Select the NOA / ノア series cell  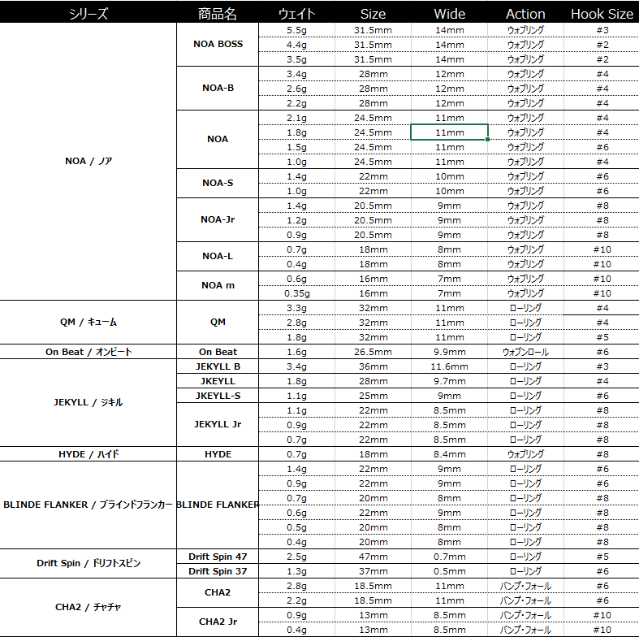tap(89, 161)
